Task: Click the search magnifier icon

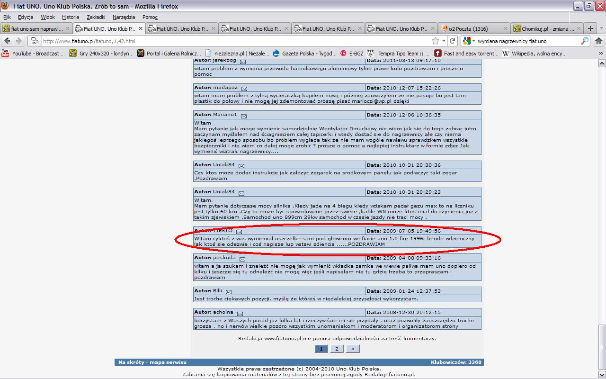Action: [585, 41]
